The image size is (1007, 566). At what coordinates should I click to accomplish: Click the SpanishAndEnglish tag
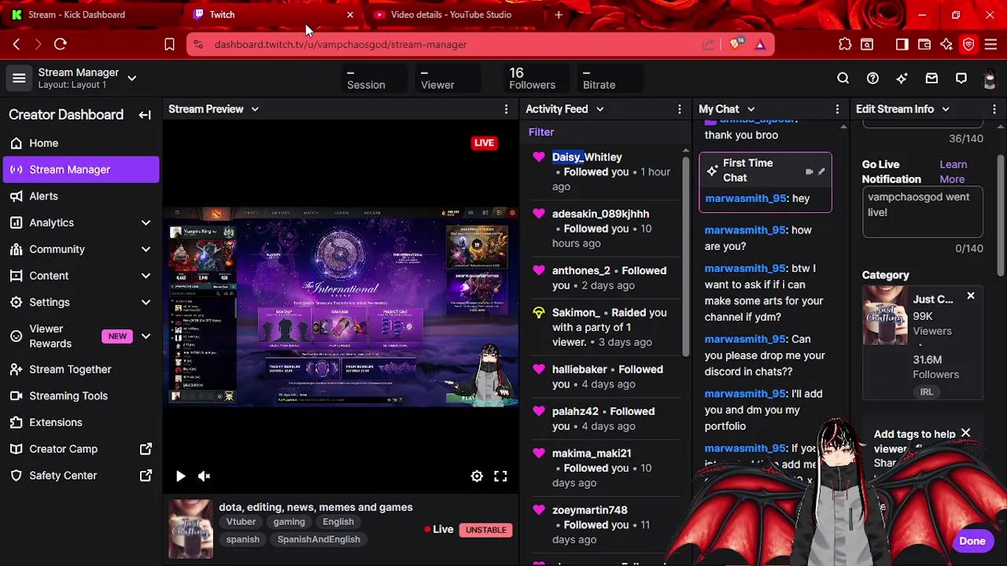(x=319, y=539)
